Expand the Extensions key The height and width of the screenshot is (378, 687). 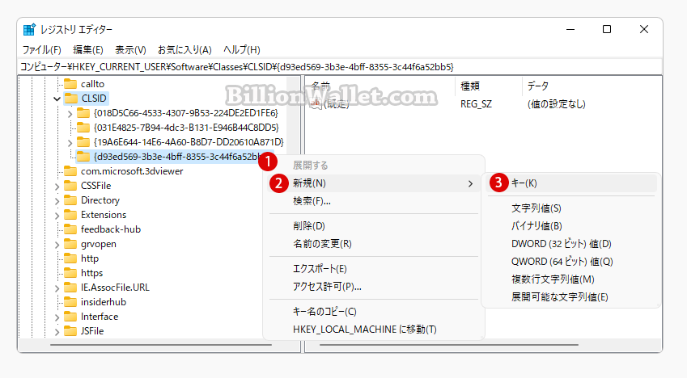point(57,215)
